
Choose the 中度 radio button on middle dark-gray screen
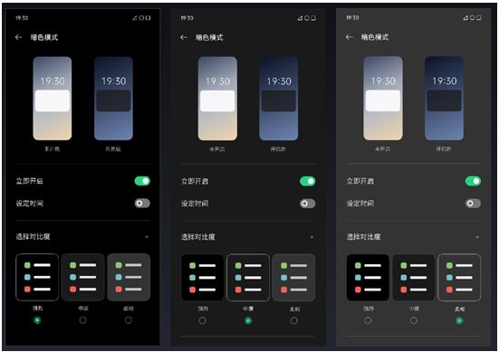click(248, 320)
